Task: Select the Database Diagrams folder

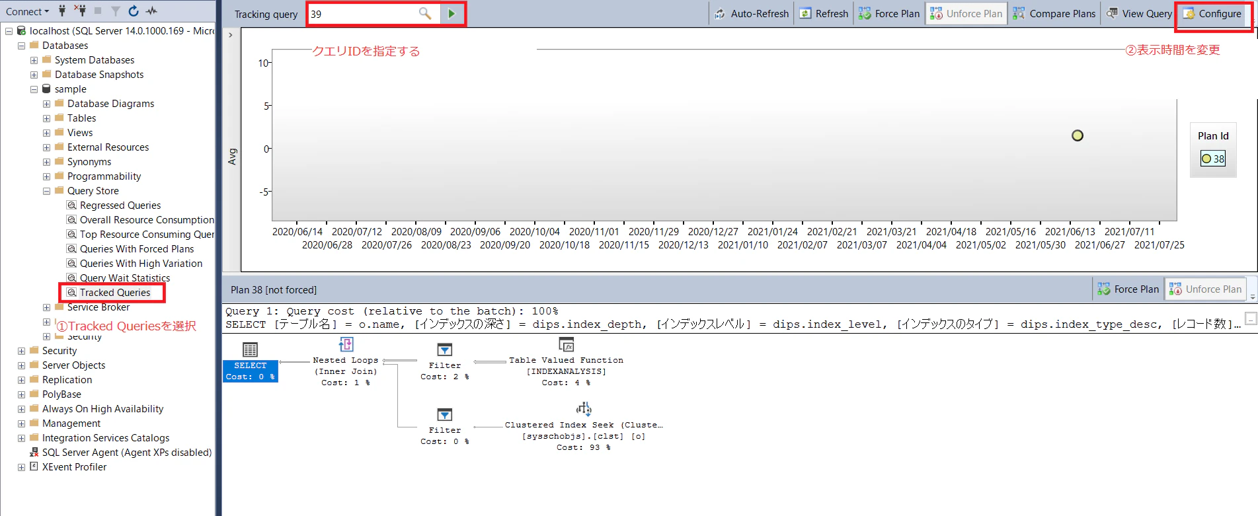Action: (x=110, y=104)
